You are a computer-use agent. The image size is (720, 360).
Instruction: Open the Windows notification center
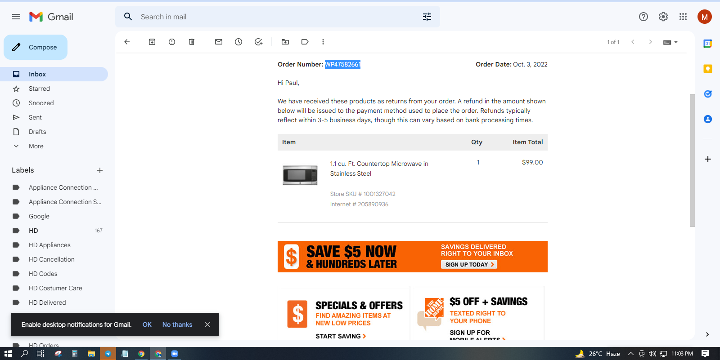[x=705, y=354]
